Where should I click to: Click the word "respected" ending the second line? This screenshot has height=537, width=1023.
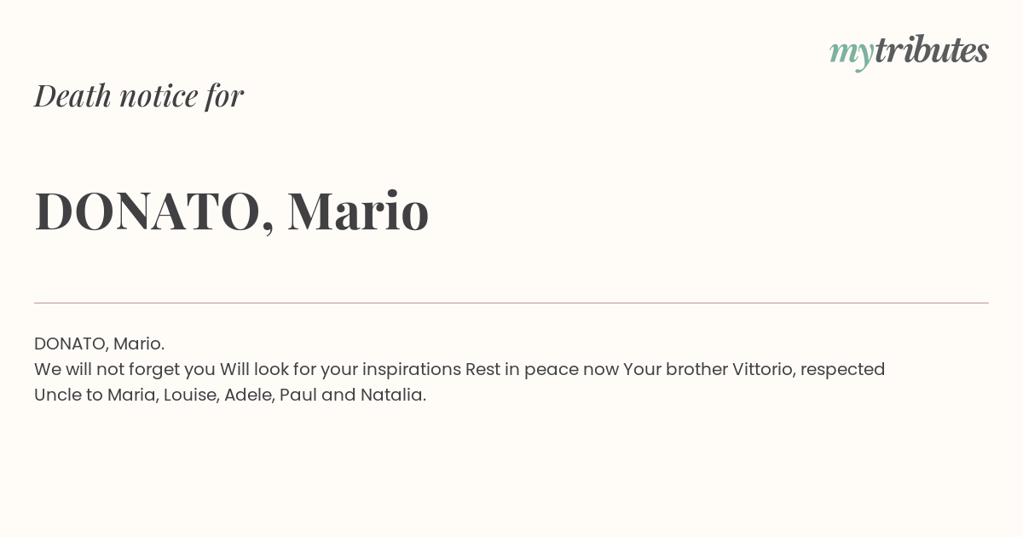(842, 370)
